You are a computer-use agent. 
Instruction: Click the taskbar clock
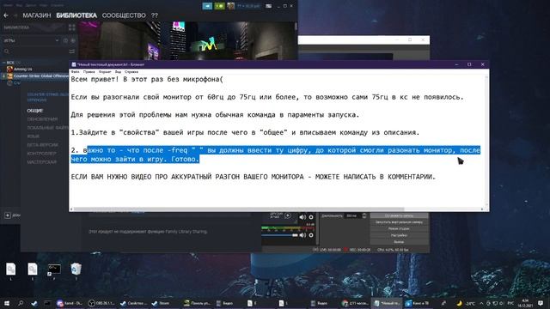[x=525, y=303]
